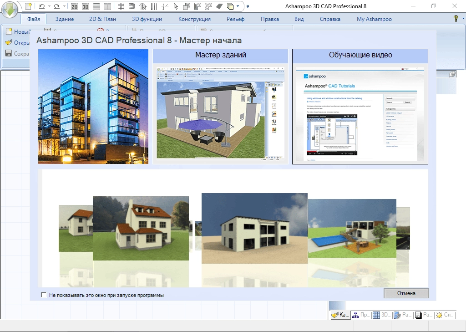The image size is (466, 332).
Task: Select the 3D... grid bottom panel tab
Action: tap(381, 315)
